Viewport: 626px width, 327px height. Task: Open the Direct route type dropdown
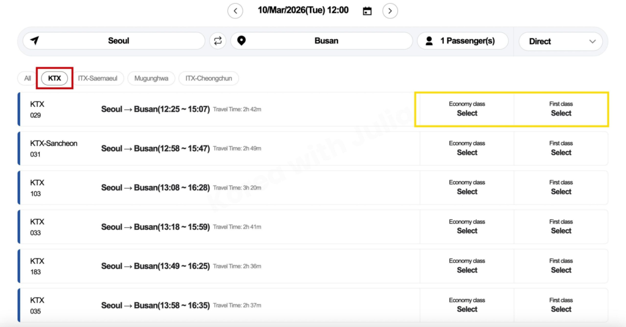coord(561,41)
